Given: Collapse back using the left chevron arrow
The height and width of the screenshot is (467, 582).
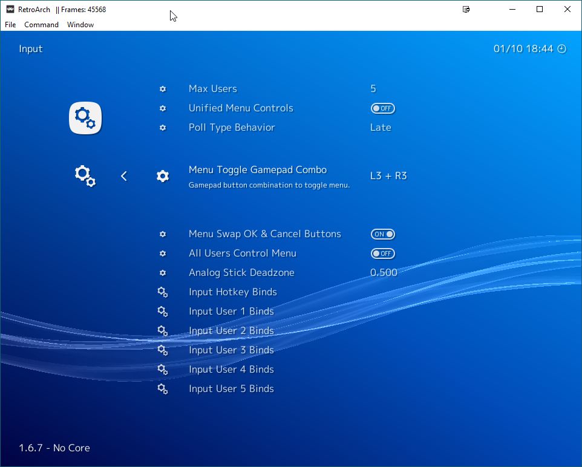Looking at the screenshot, I should [x=123, y=175].
